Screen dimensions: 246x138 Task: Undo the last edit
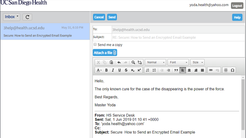click(119, 62)
